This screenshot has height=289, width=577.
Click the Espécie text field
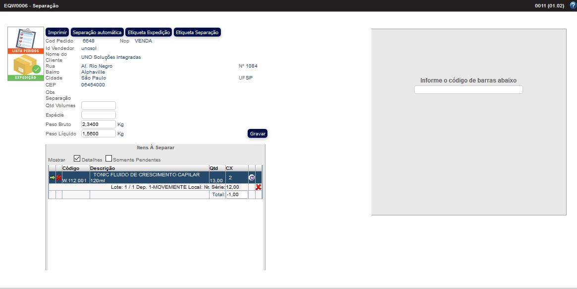click(x=98, y=115)
